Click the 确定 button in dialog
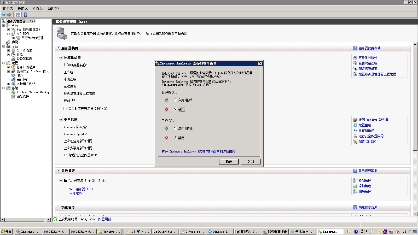 pyautogui.click(x=229, y=162)
